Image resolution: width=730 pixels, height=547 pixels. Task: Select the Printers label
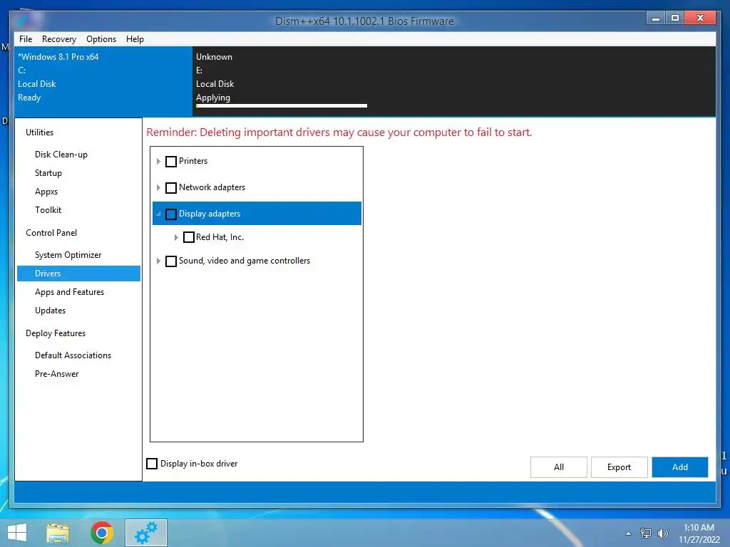(x=193, y=161)
